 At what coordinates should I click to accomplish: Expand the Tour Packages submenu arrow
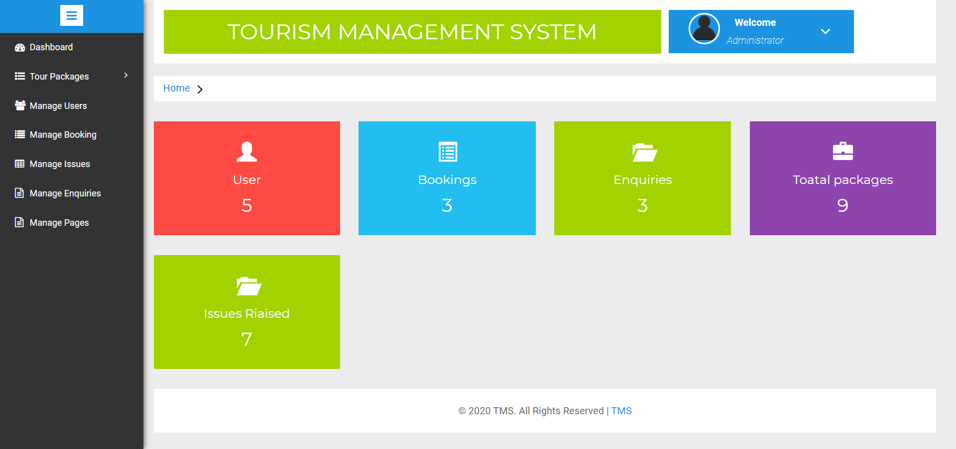[126, 76]
